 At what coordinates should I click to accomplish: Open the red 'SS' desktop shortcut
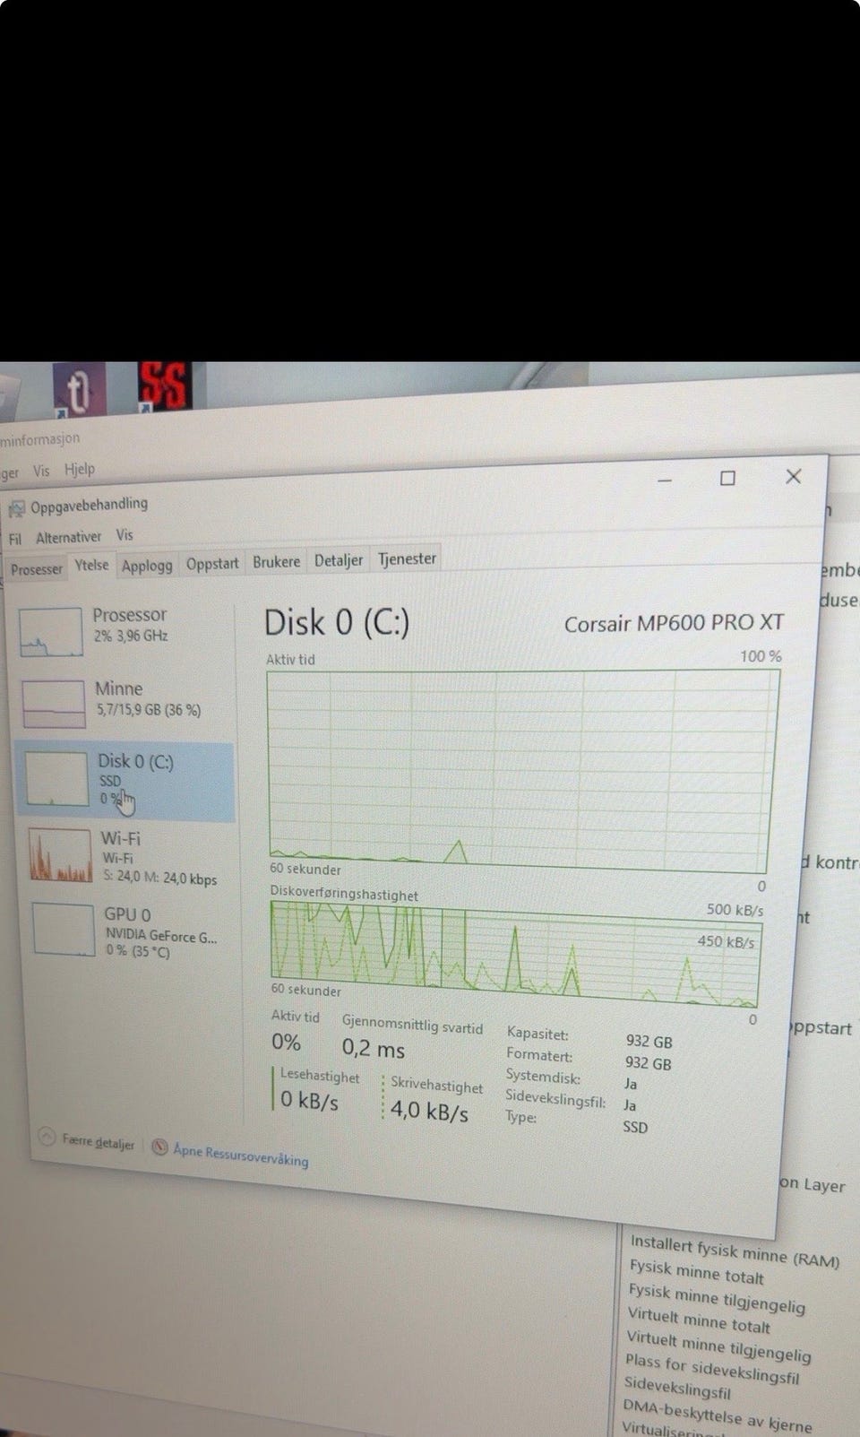tap(164, 385)
